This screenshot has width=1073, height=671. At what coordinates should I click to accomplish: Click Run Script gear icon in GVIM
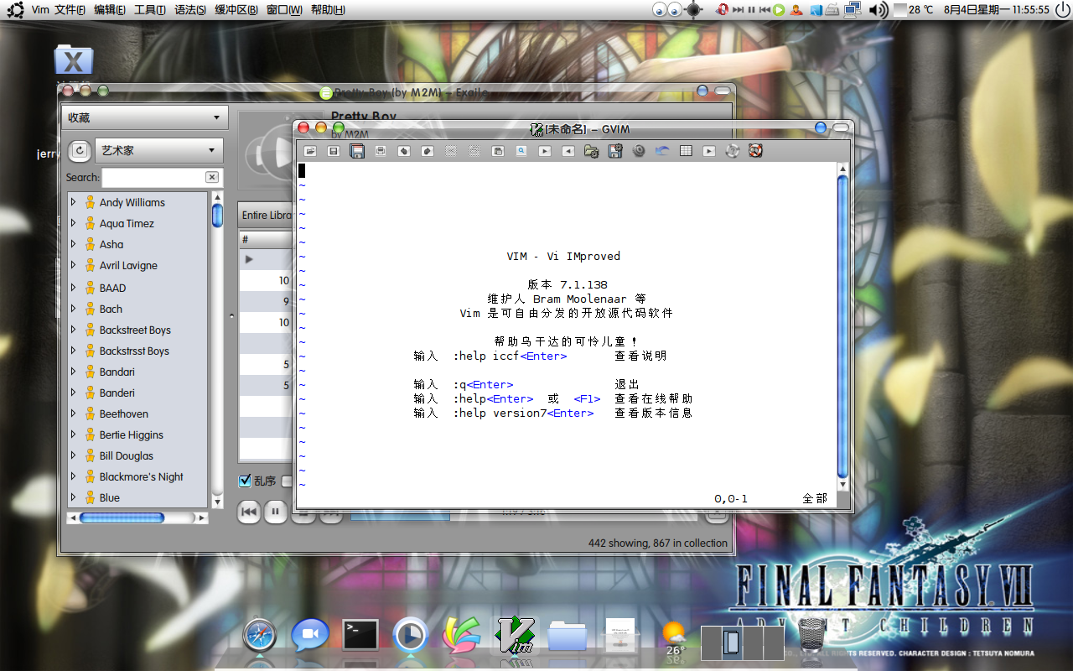point(639,151)
